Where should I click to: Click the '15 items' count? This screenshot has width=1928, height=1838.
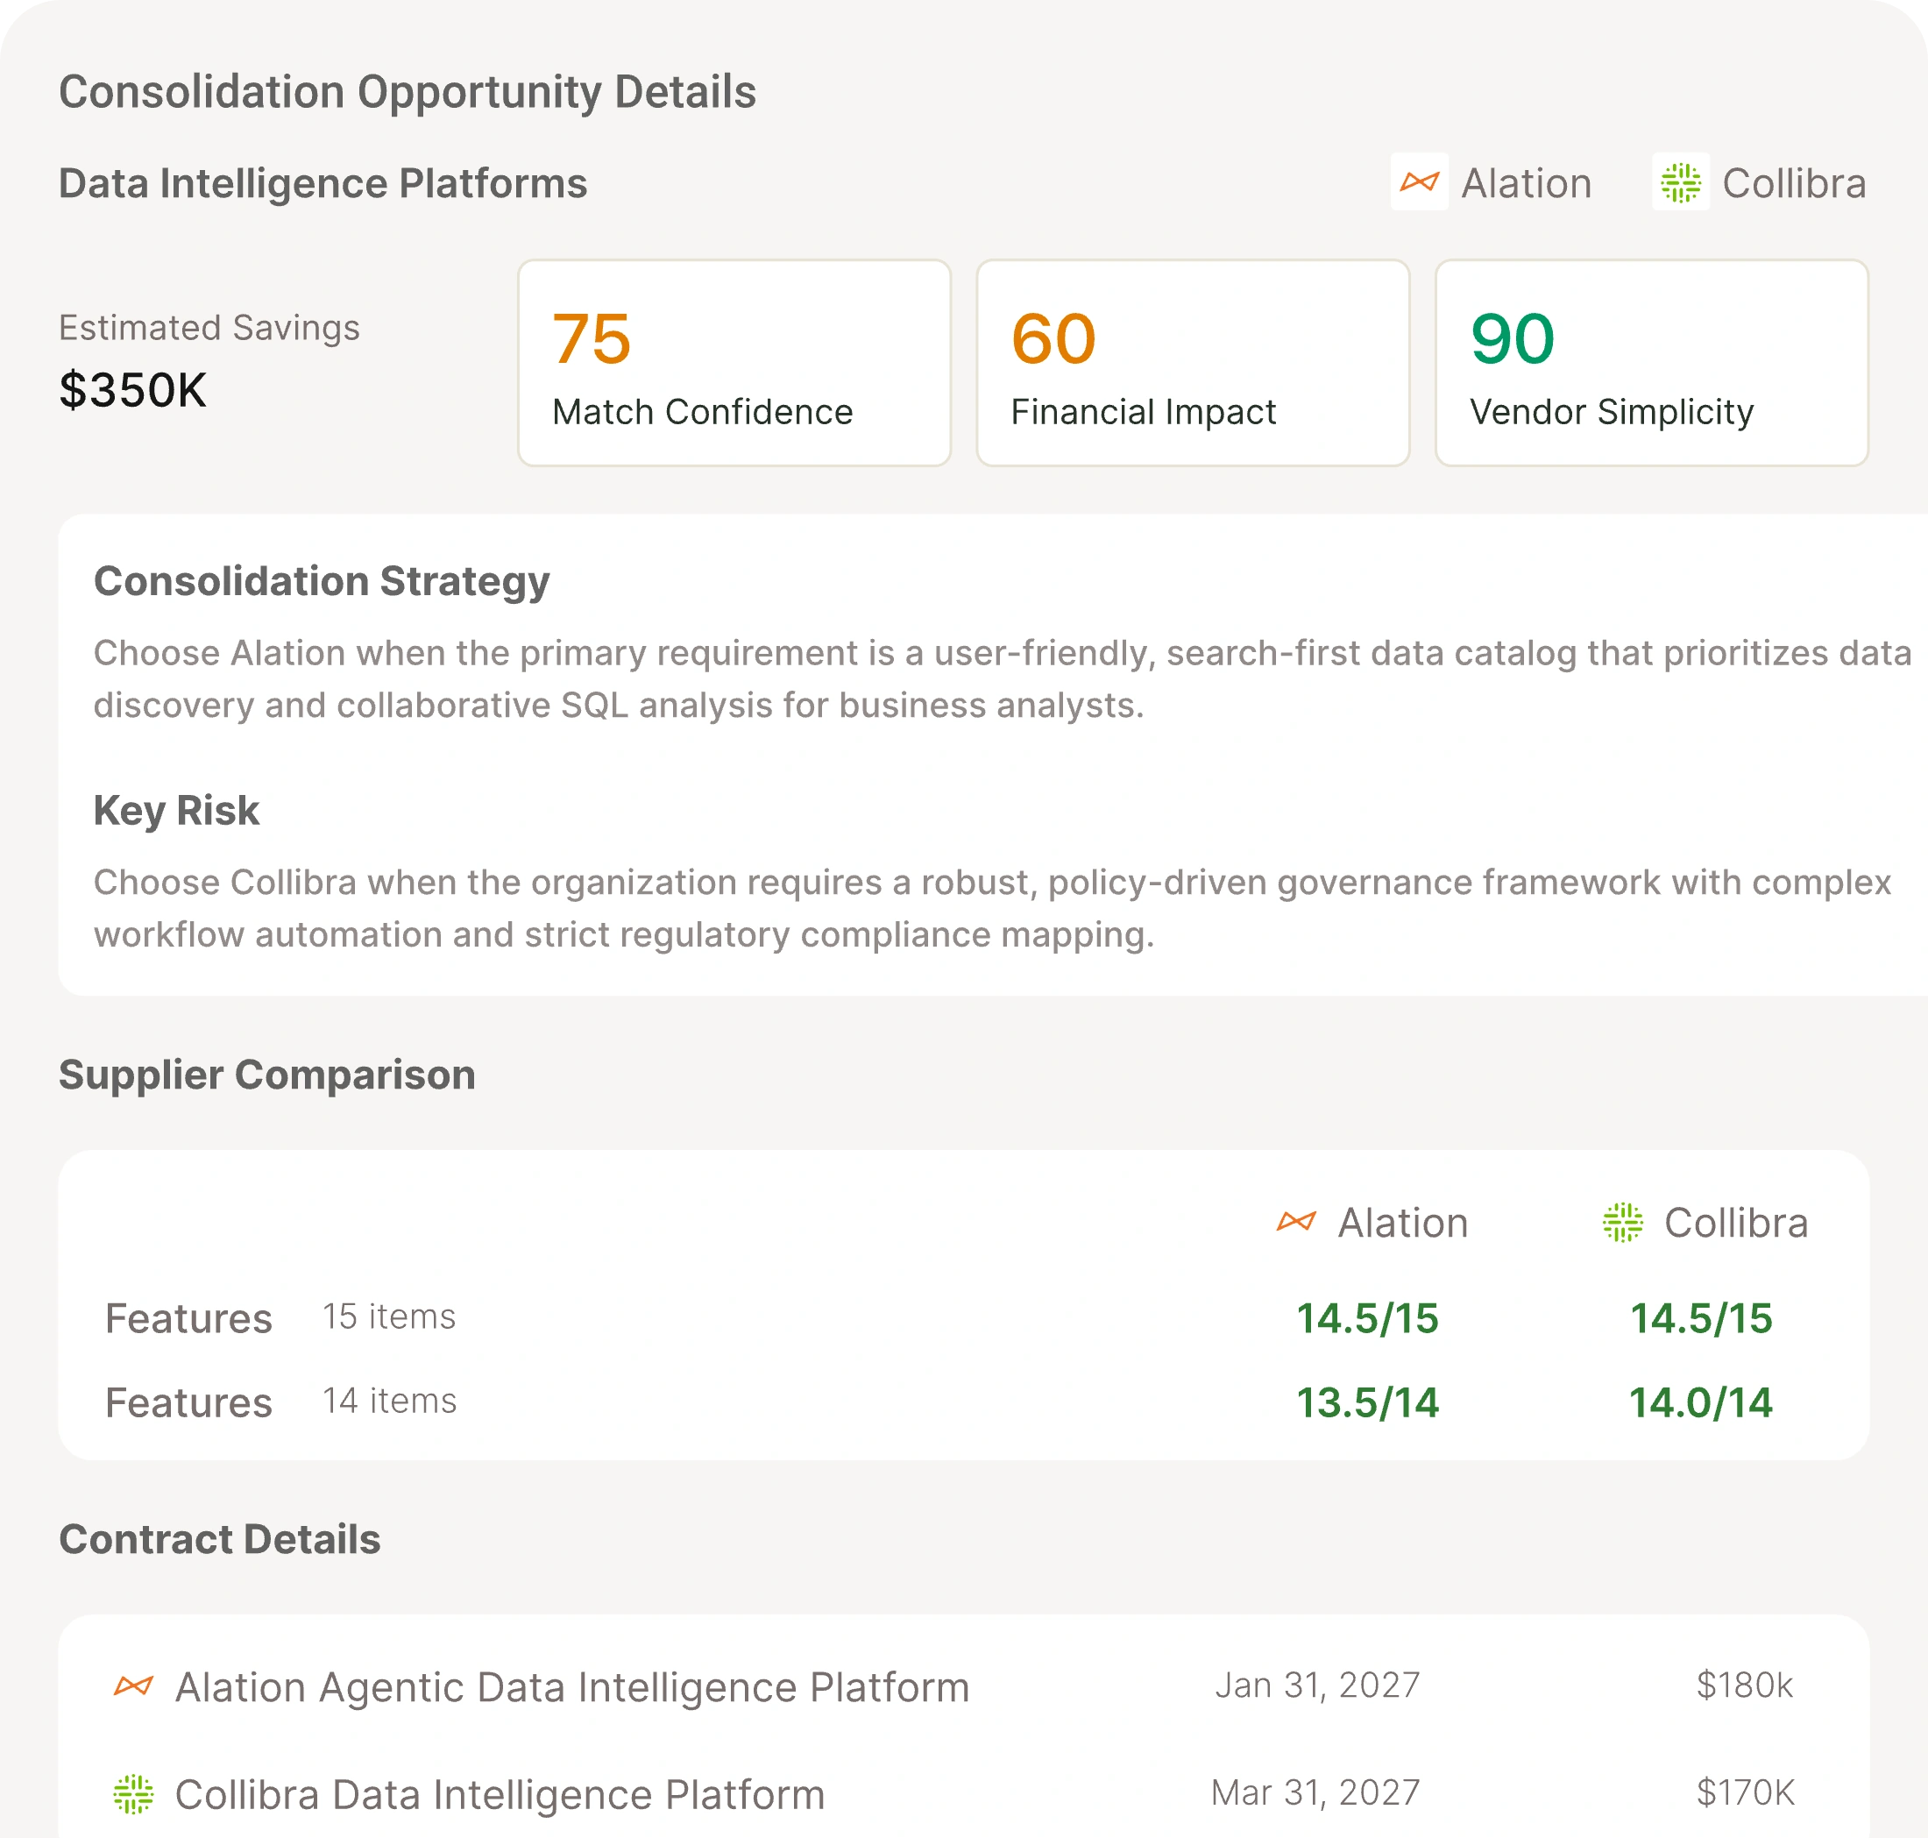click(x=389, y=1316)
